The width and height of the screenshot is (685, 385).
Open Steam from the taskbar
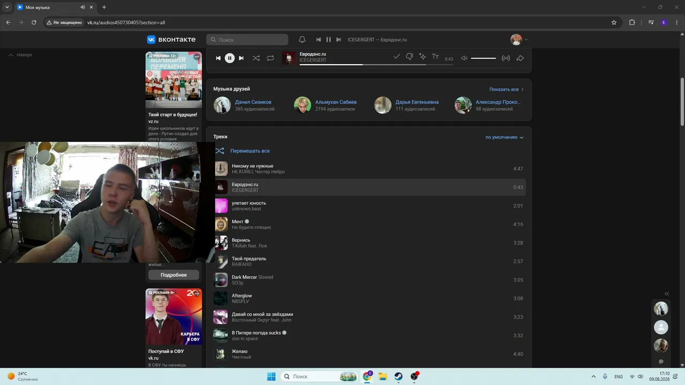(399, 376)
